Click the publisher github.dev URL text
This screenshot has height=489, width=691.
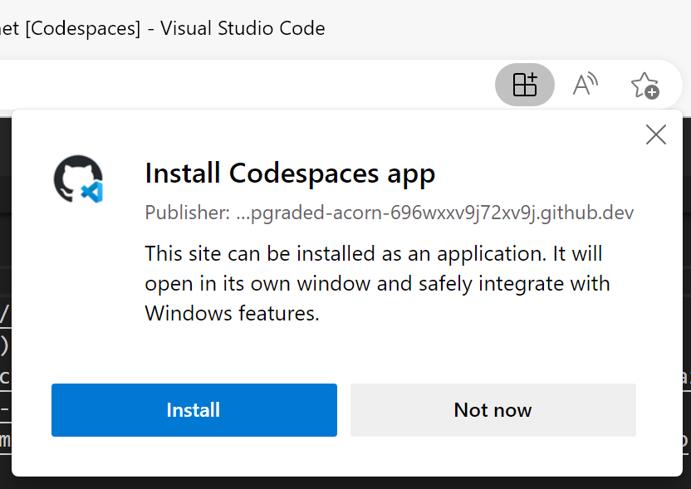(390, 213)
